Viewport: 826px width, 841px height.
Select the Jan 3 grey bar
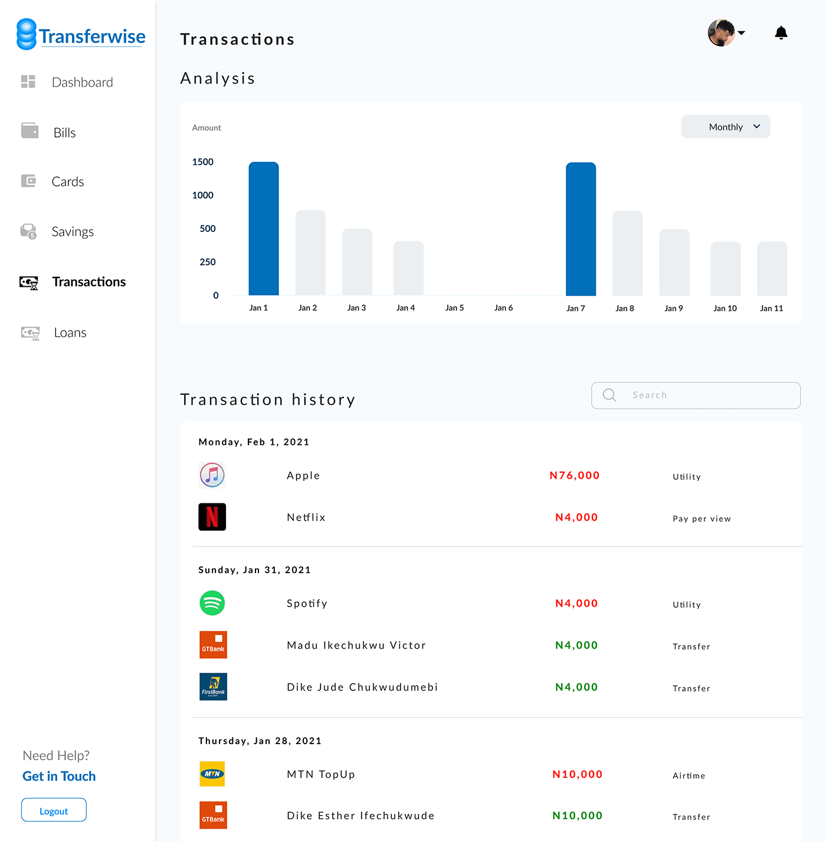(x=358, y=262)
